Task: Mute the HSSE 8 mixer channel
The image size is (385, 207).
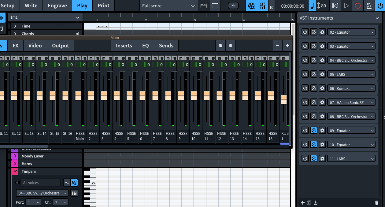Action: click(x=167, y=58)
